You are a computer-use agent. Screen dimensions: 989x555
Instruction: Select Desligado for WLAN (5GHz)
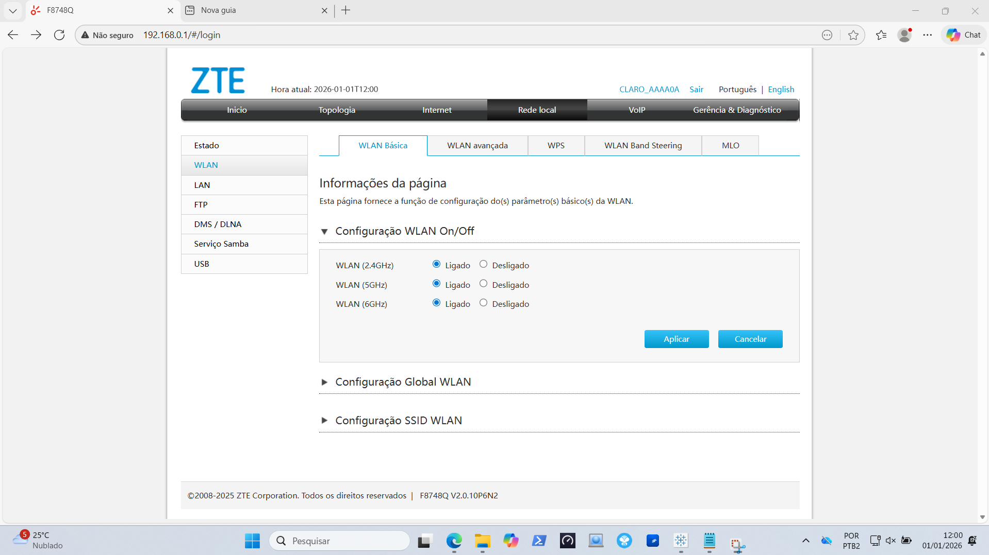[483, 283]
